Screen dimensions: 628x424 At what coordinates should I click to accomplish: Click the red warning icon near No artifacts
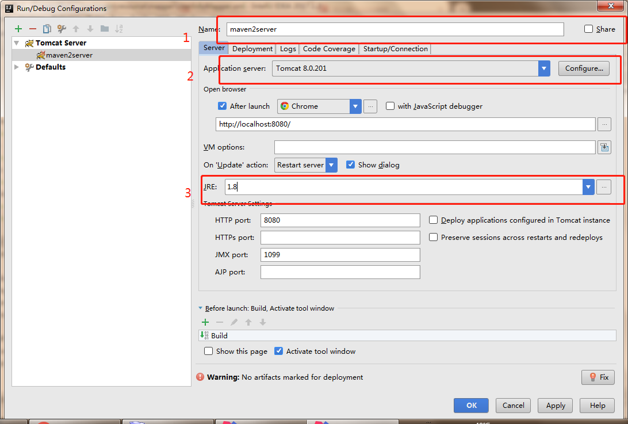click(200, 377)
